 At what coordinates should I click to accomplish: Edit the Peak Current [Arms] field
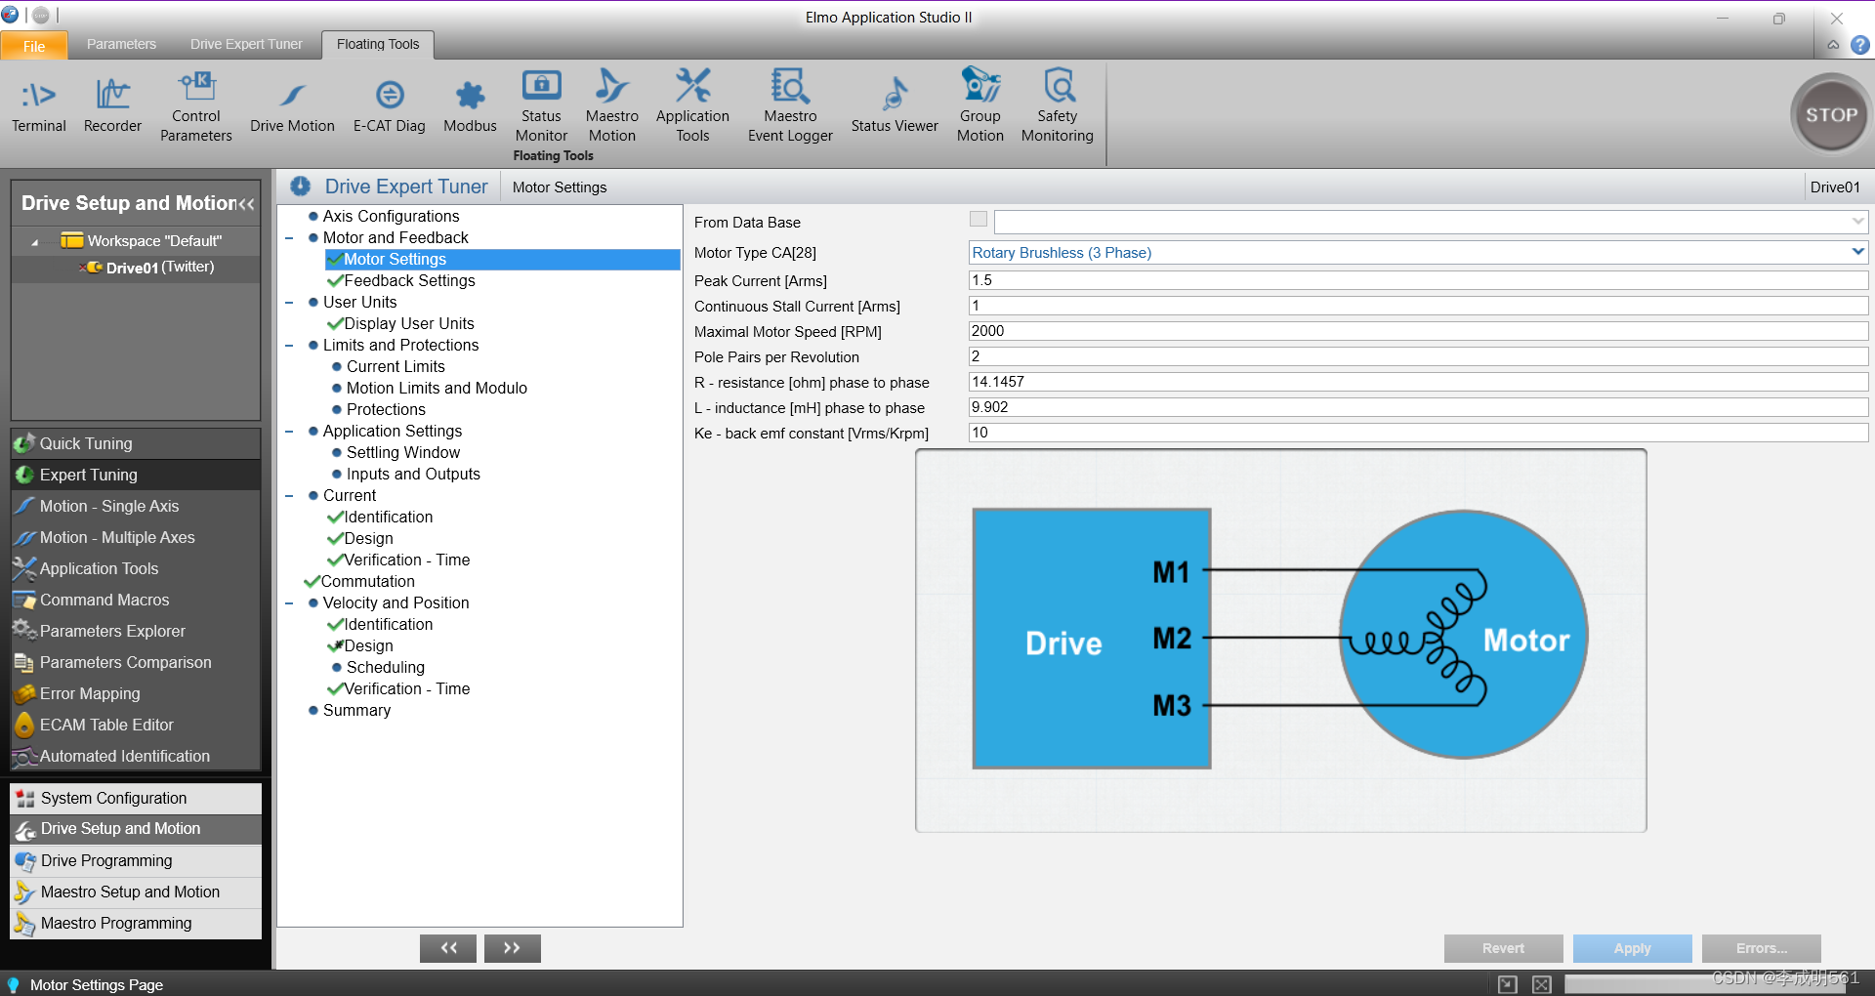1418,280
